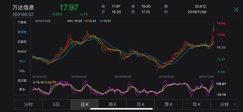Select the 后复权 price adjustment option
This screenshot has height=112, width=243.
[22, 42]
